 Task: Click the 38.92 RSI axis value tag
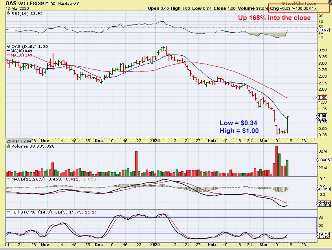pyautogui.click(x=324, y=30)
